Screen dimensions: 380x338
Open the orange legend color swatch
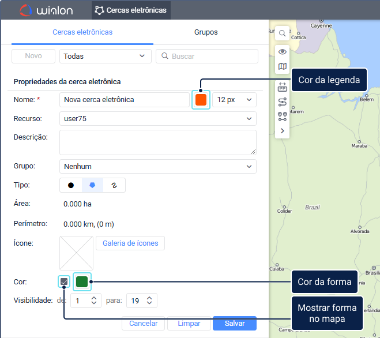point(201,100)
